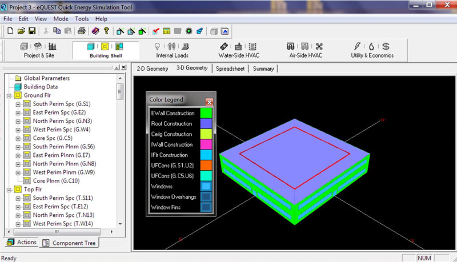Click the computer equipment icon in Internal Loads
The image size is (457, 262).
pyautogui.click(x=185, y=46)
